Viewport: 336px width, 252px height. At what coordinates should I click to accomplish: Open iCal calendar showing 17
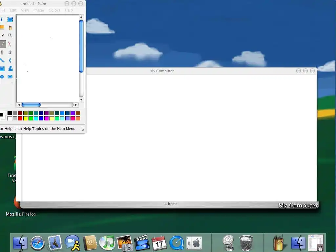pyautogui.click(x=159, y=243)
